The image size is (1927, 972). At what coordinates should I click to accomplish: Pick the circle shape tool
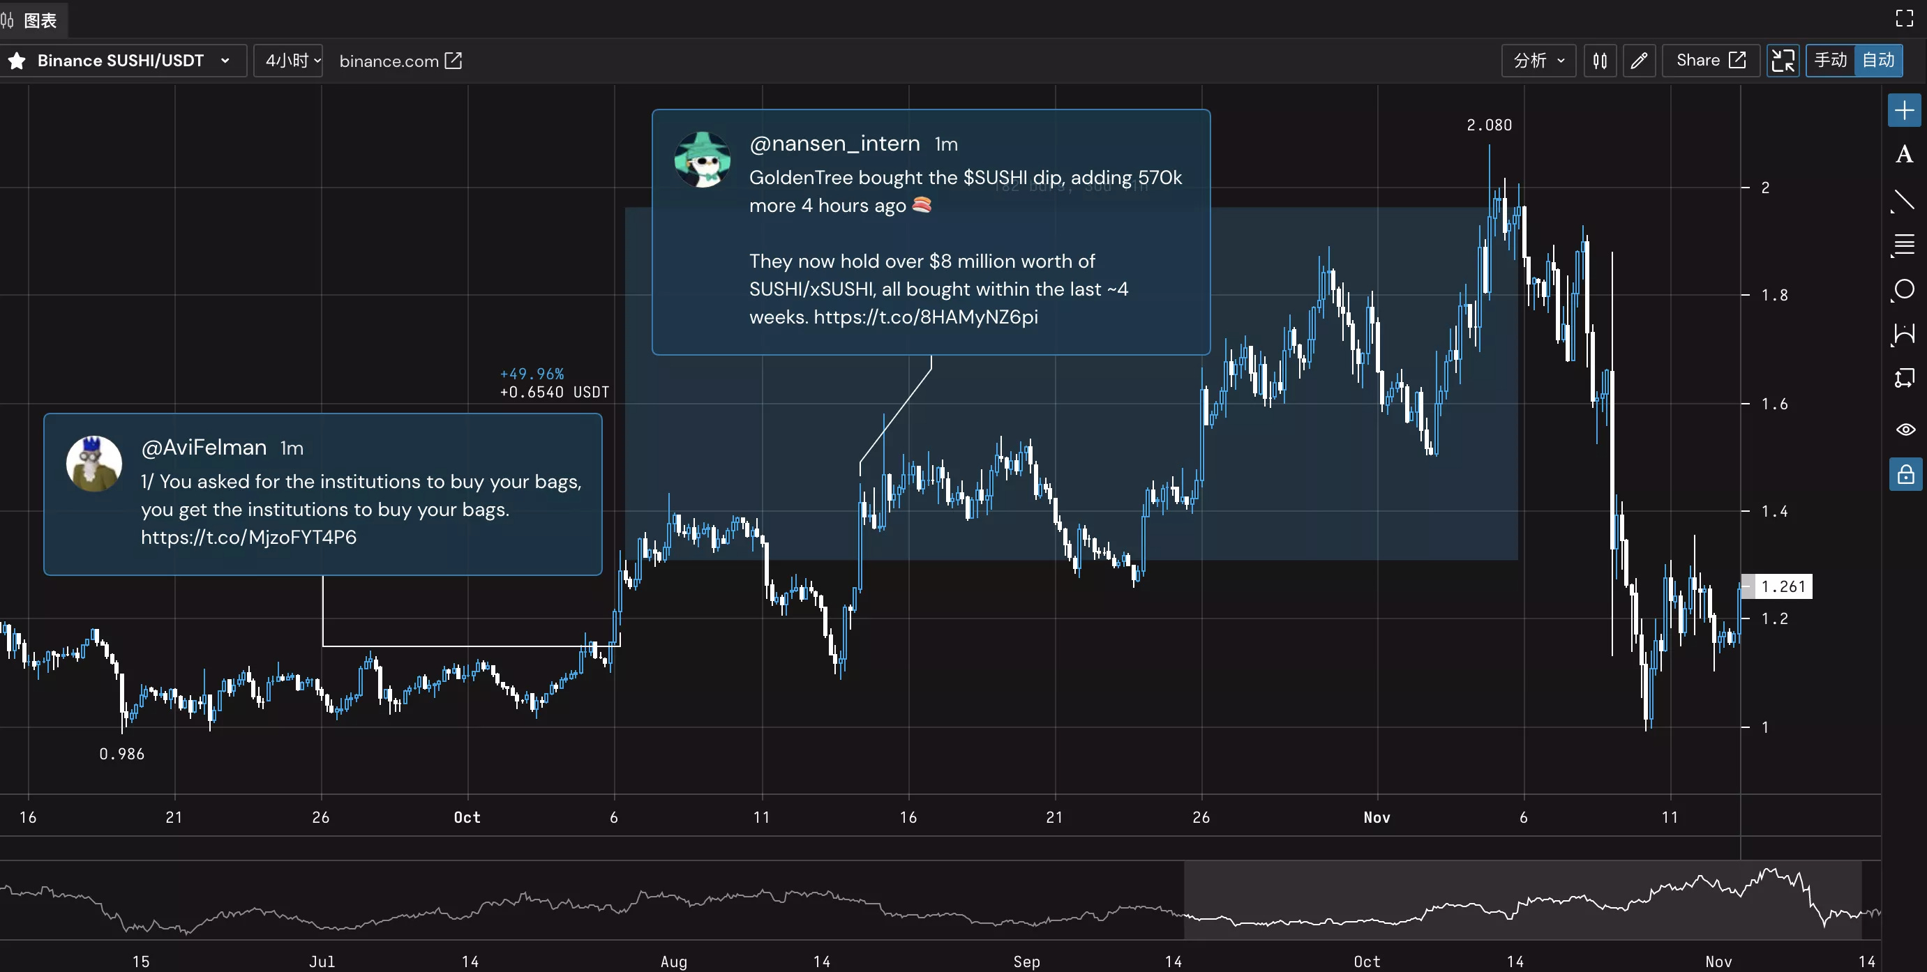pos(1904,289)
